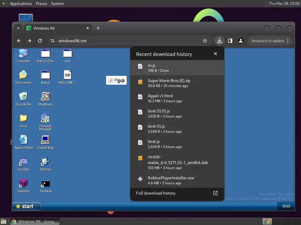Close the Windows 96 tab
This screenshot has width=301, height=225.
tap(88, 28)
